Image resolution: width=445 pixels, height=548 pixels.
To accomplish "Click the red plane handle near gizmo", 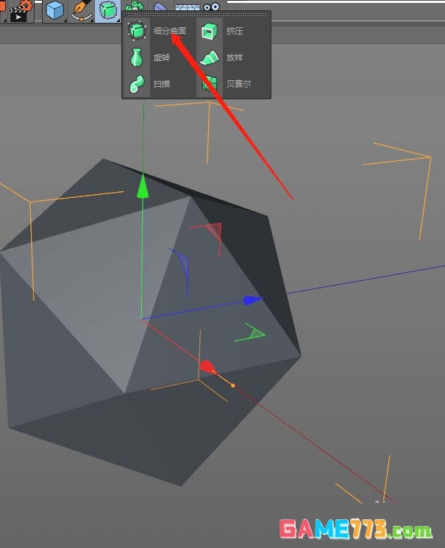I will [211, 230].
